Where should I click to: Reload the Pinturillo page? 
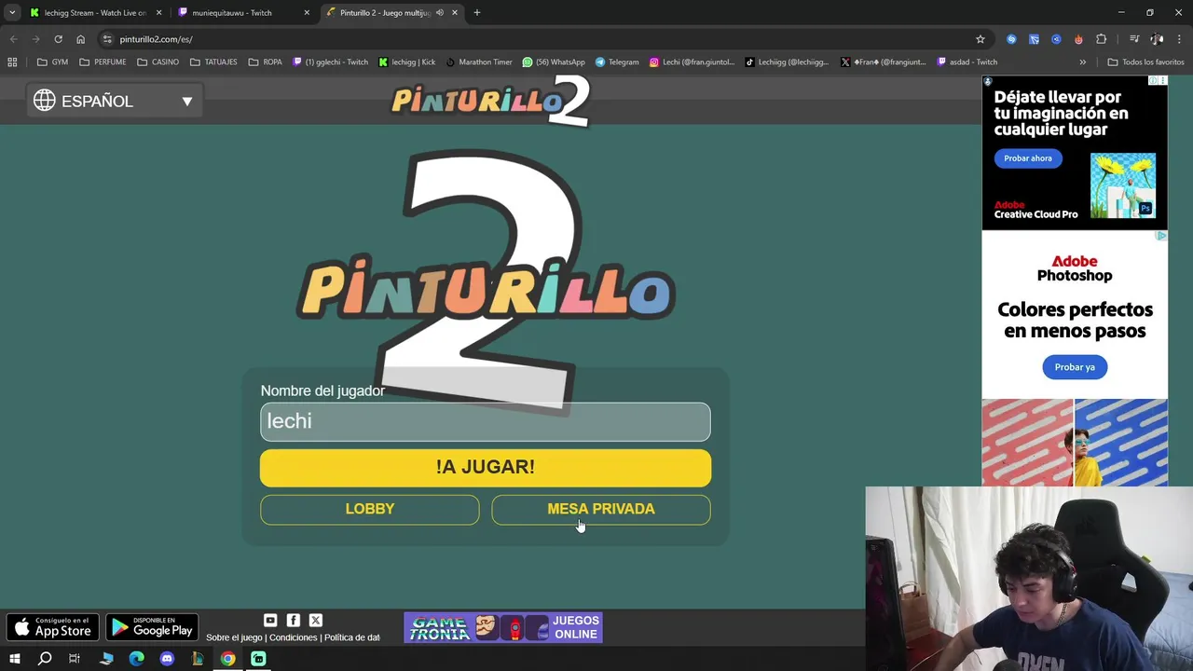tap(58, 39)
